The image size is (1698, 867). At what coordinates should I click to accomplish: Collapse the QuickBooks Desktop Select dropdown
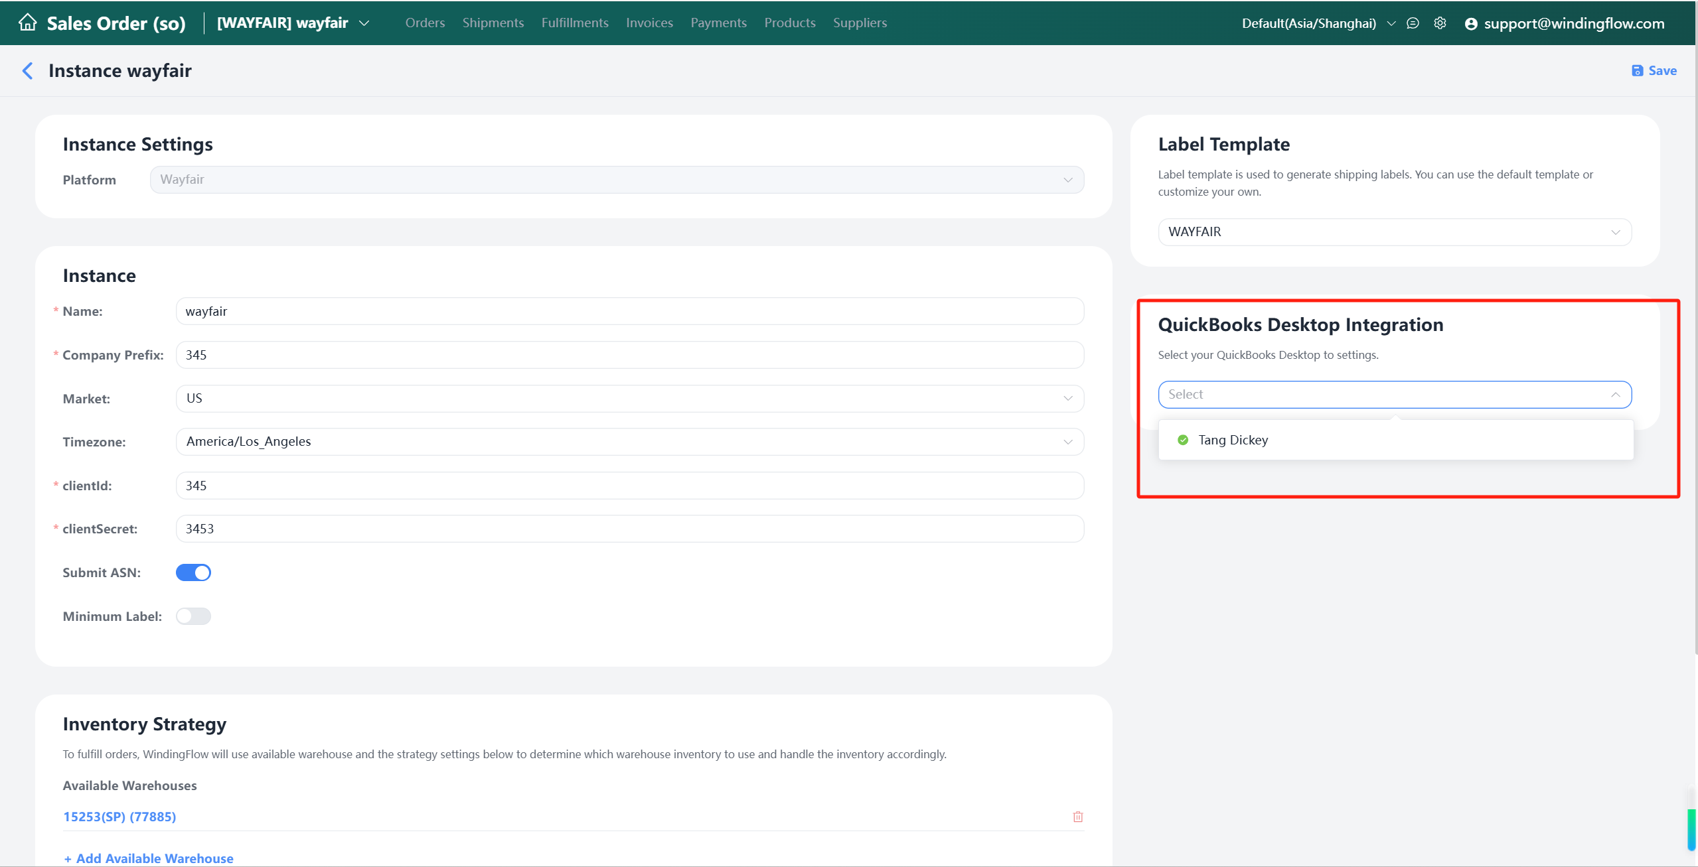[1395, 395]
